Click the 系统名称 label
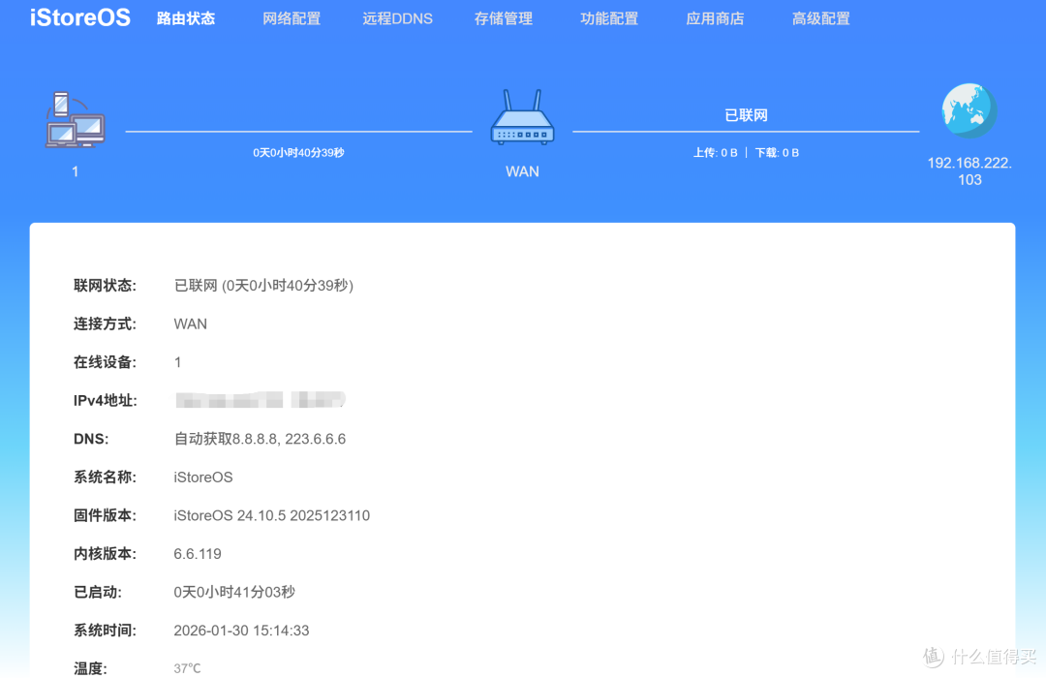 pyautogui.click(x=105, y=478)
